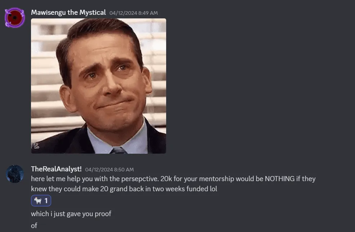The width and height of the screenshot is (355, 232).
Task: Click the goat emoji inside reaction pill
Action: [x=37, y=201]
